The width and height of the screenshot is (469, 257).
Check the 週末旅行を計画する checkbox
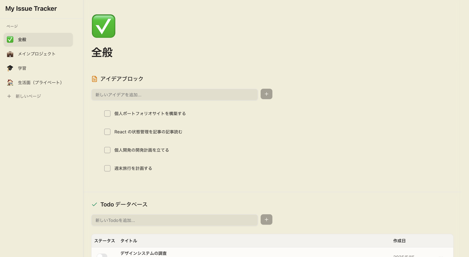pyautogui.click(x=107, y=168)
